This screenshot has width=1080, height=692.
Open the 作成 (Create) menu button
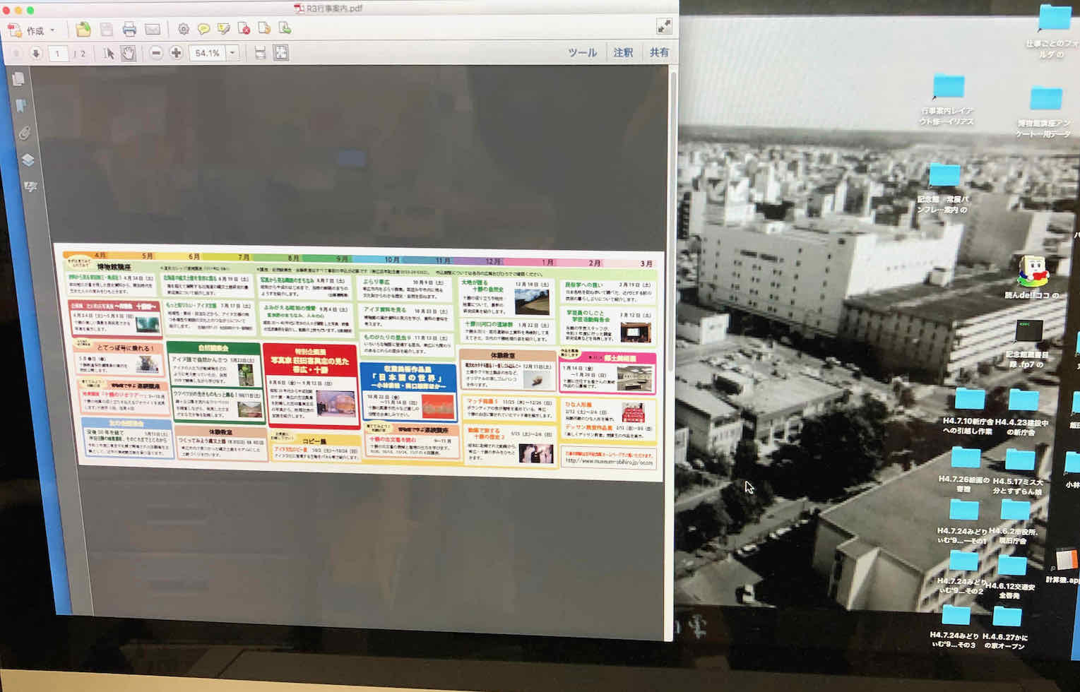[32, 30]
